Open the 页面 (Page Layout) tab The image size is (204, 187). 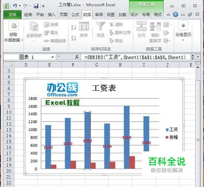[x=63, y=15]
